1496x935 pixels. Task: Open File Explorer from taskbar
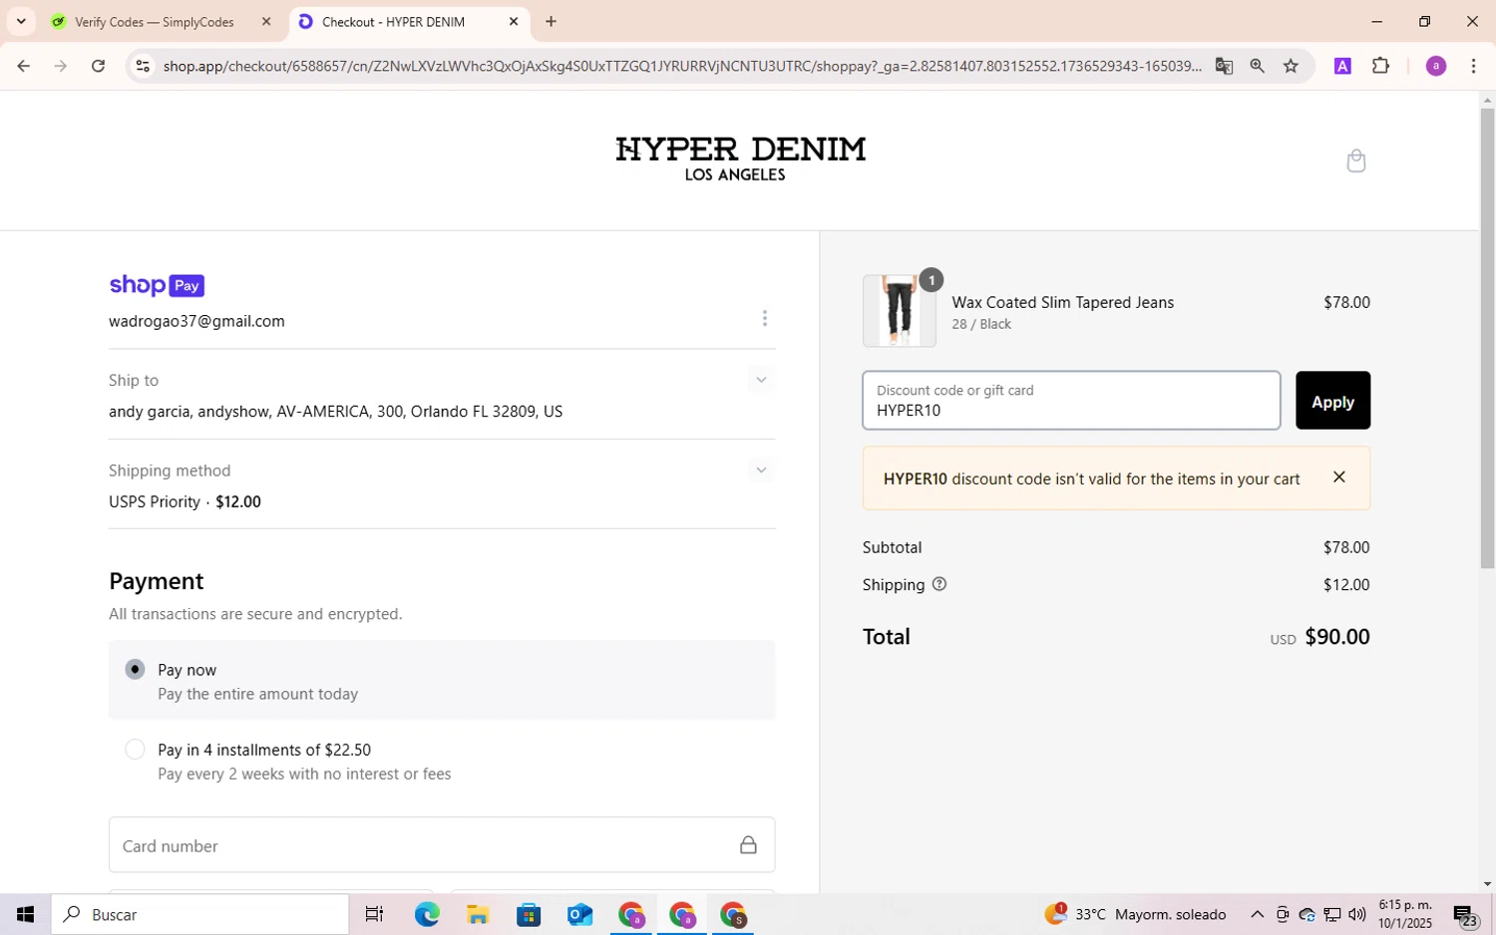pos(478,914)
